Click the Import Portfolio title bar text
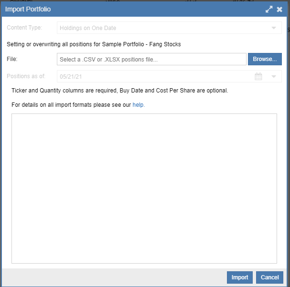The height and width of the screenshot is (287, 290). [x=28, y=9]
